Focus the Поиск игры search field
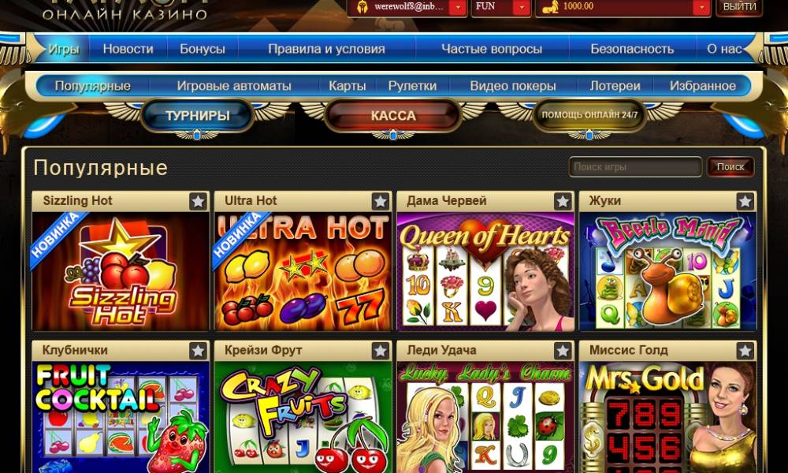This screenshot has height=473, width=788. 635,167
